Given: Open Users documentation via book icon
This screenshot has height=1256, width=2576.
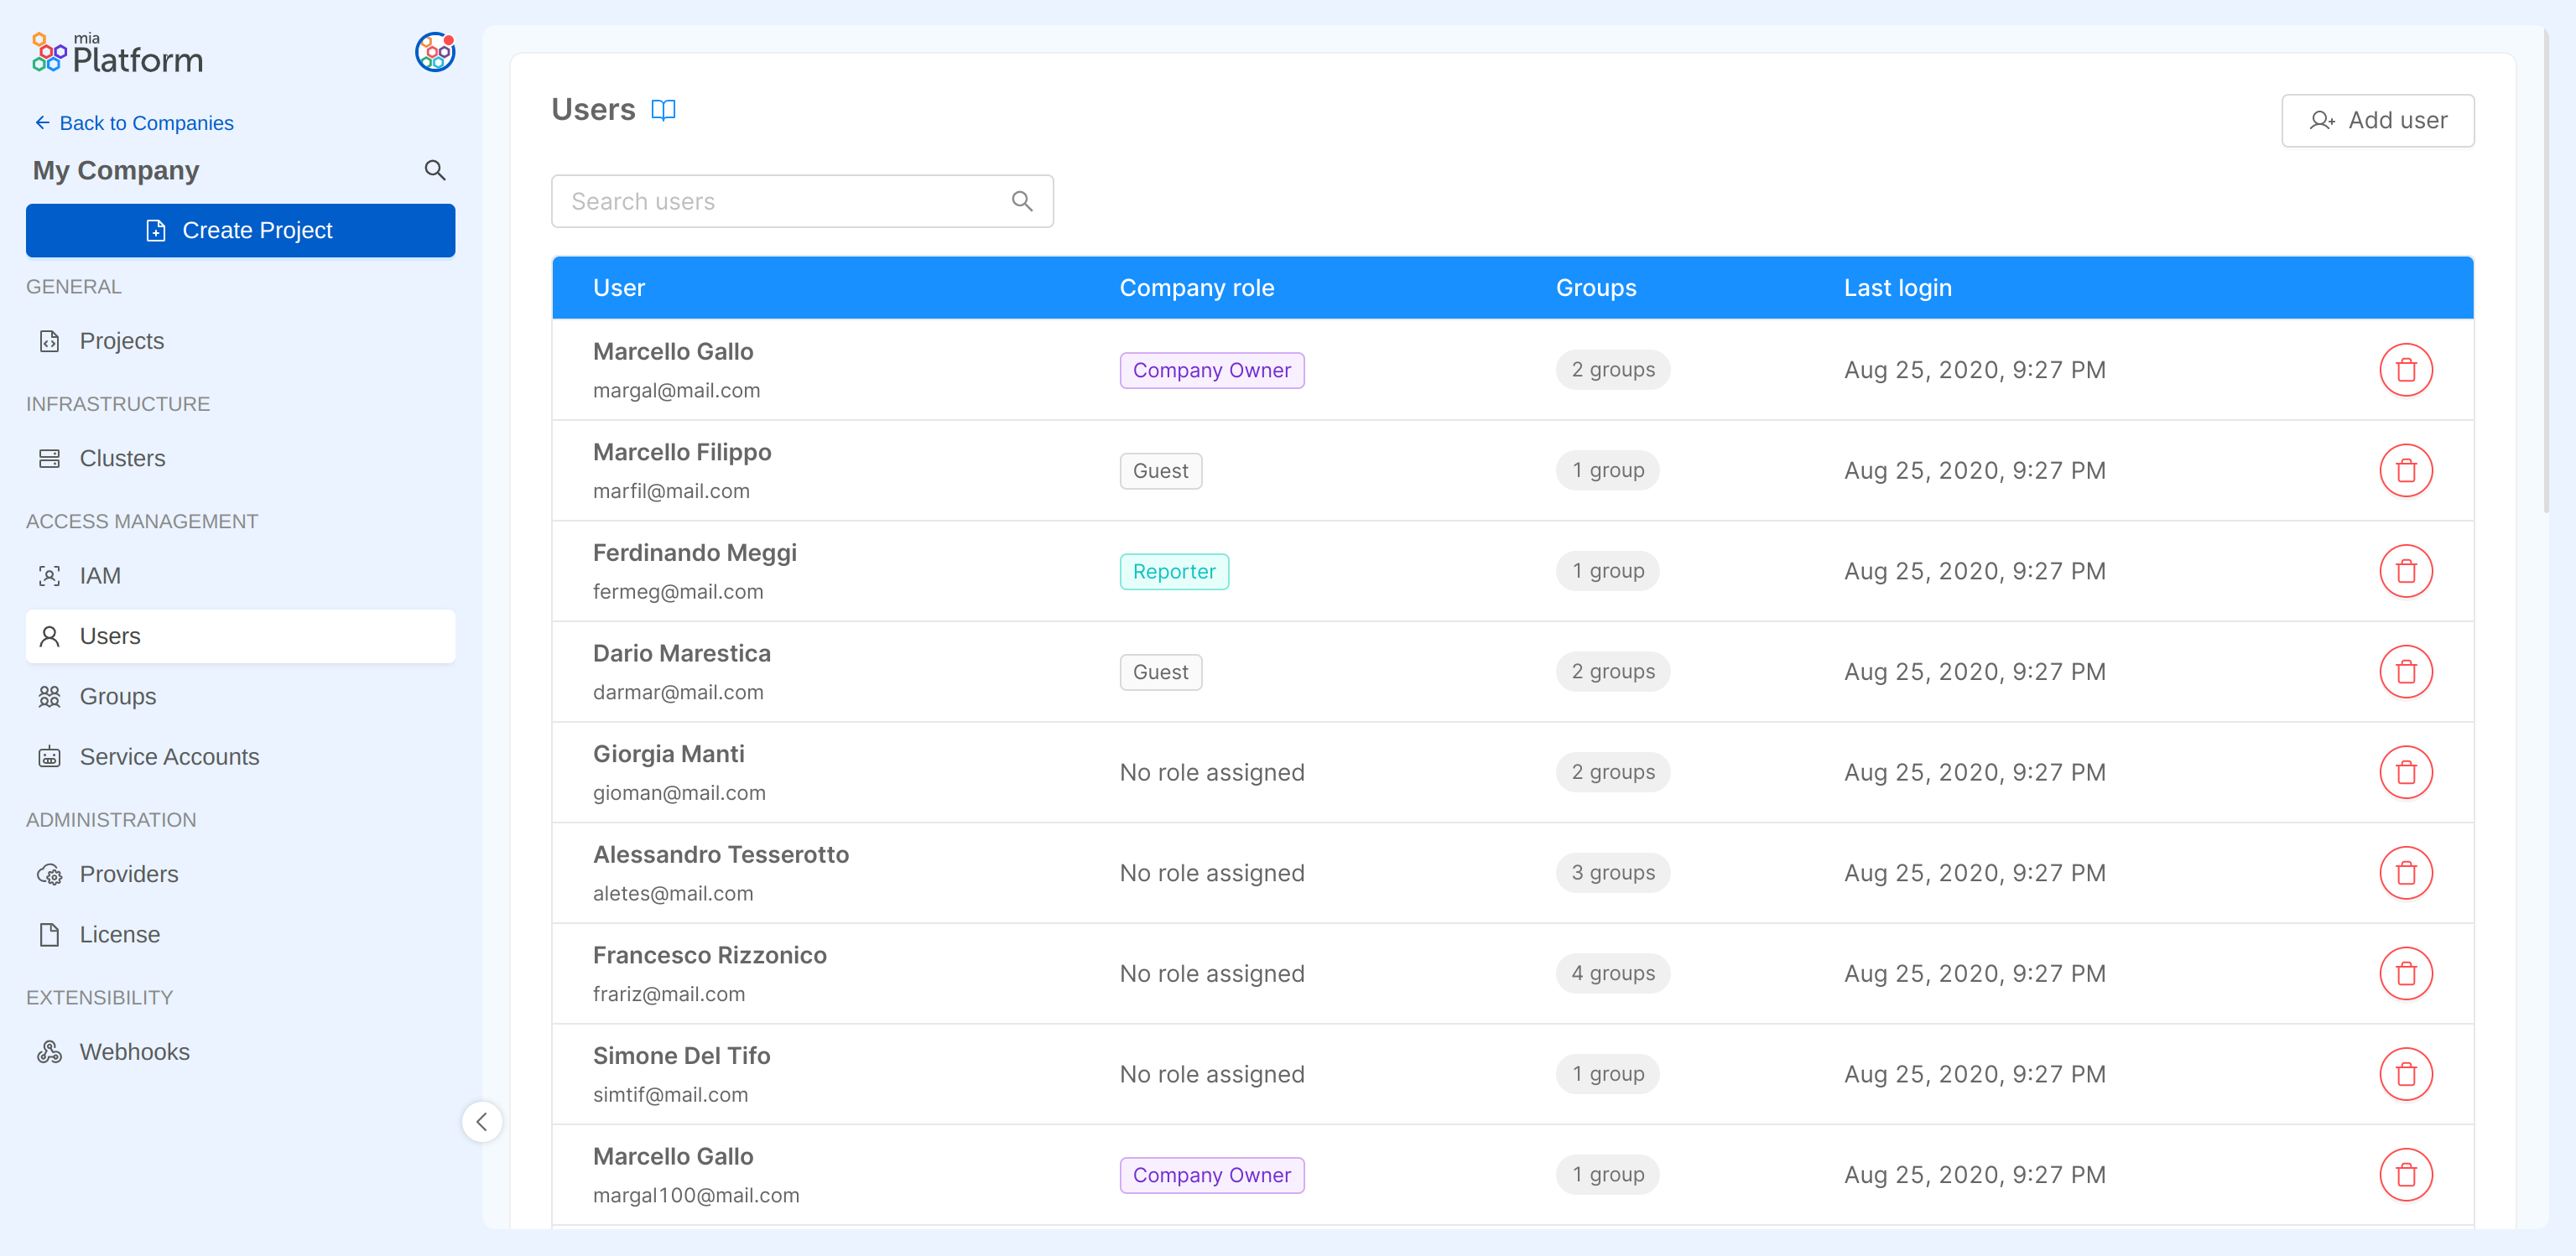Looking at the screenshot, I should click(663, 110).
